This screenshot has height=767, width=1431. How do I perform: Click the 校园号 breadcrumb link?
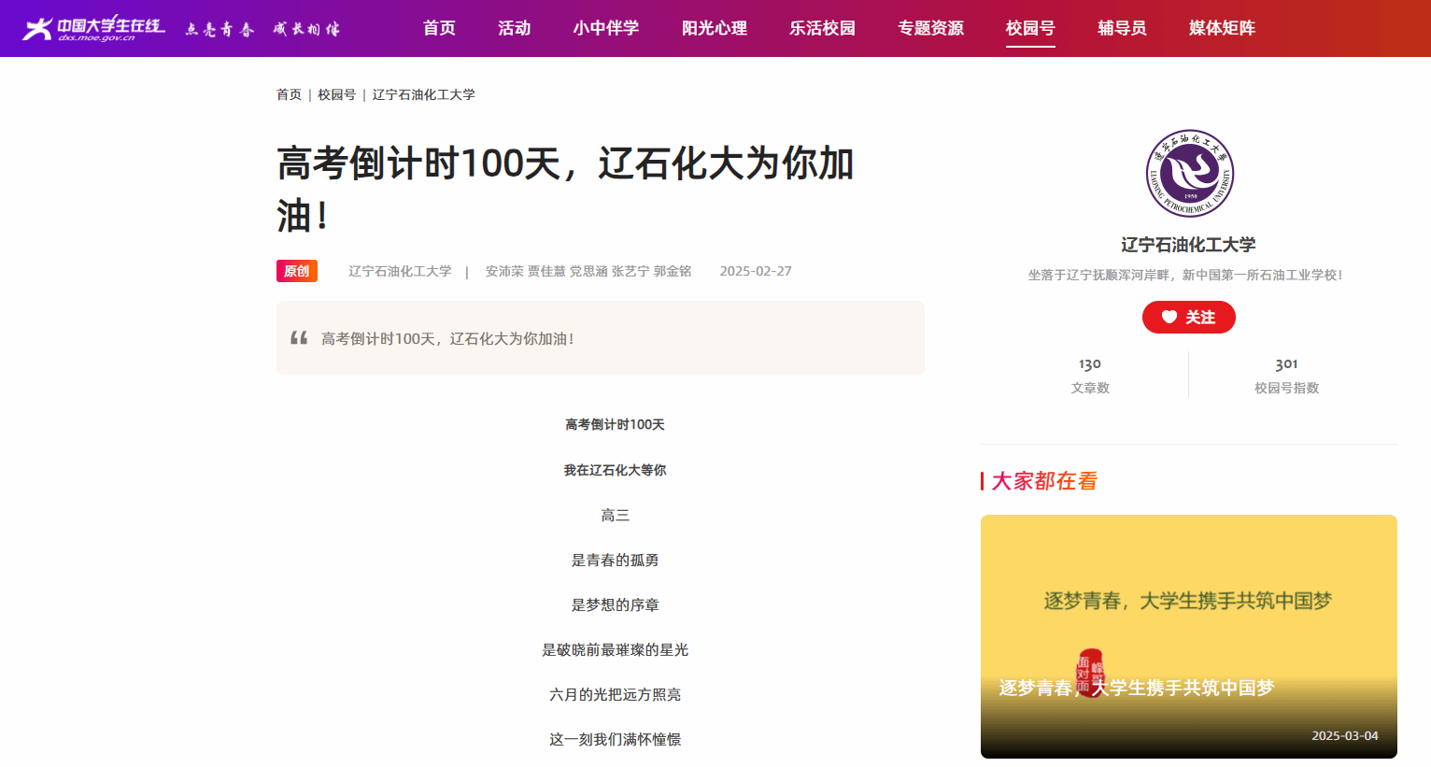click(336, 94)
